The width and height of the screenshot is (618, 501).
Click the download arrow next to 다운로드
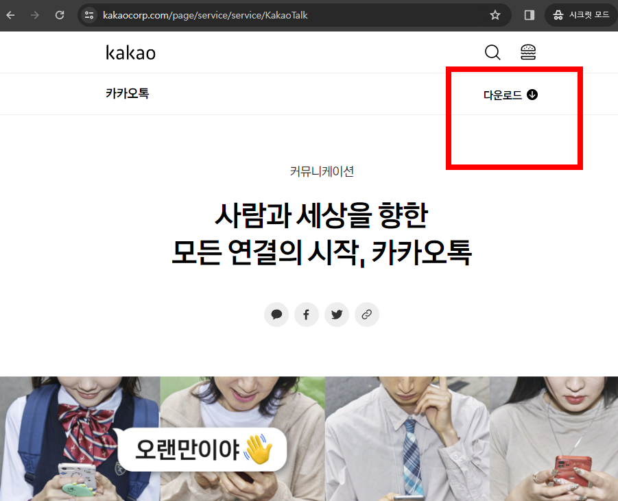(x=533, y=95)
